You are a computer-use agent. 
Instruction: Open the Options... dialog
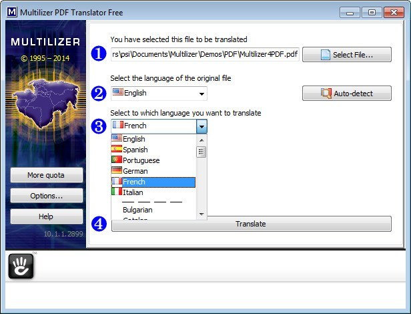coord(47,196)
